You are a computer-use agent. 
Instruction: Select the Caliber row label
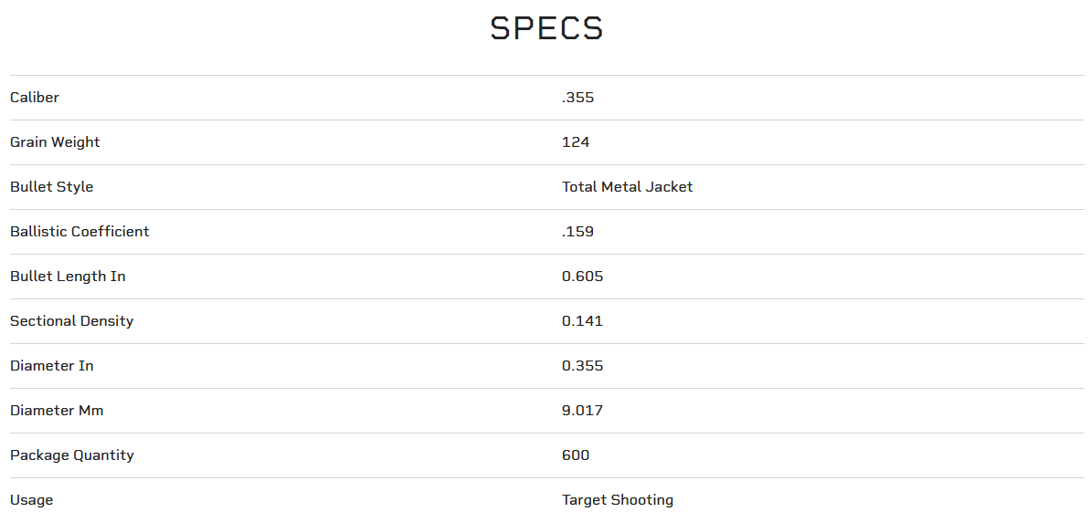click(35, 98)
